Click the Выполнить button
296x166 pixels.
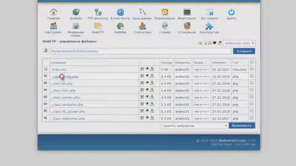coord(242,125)
